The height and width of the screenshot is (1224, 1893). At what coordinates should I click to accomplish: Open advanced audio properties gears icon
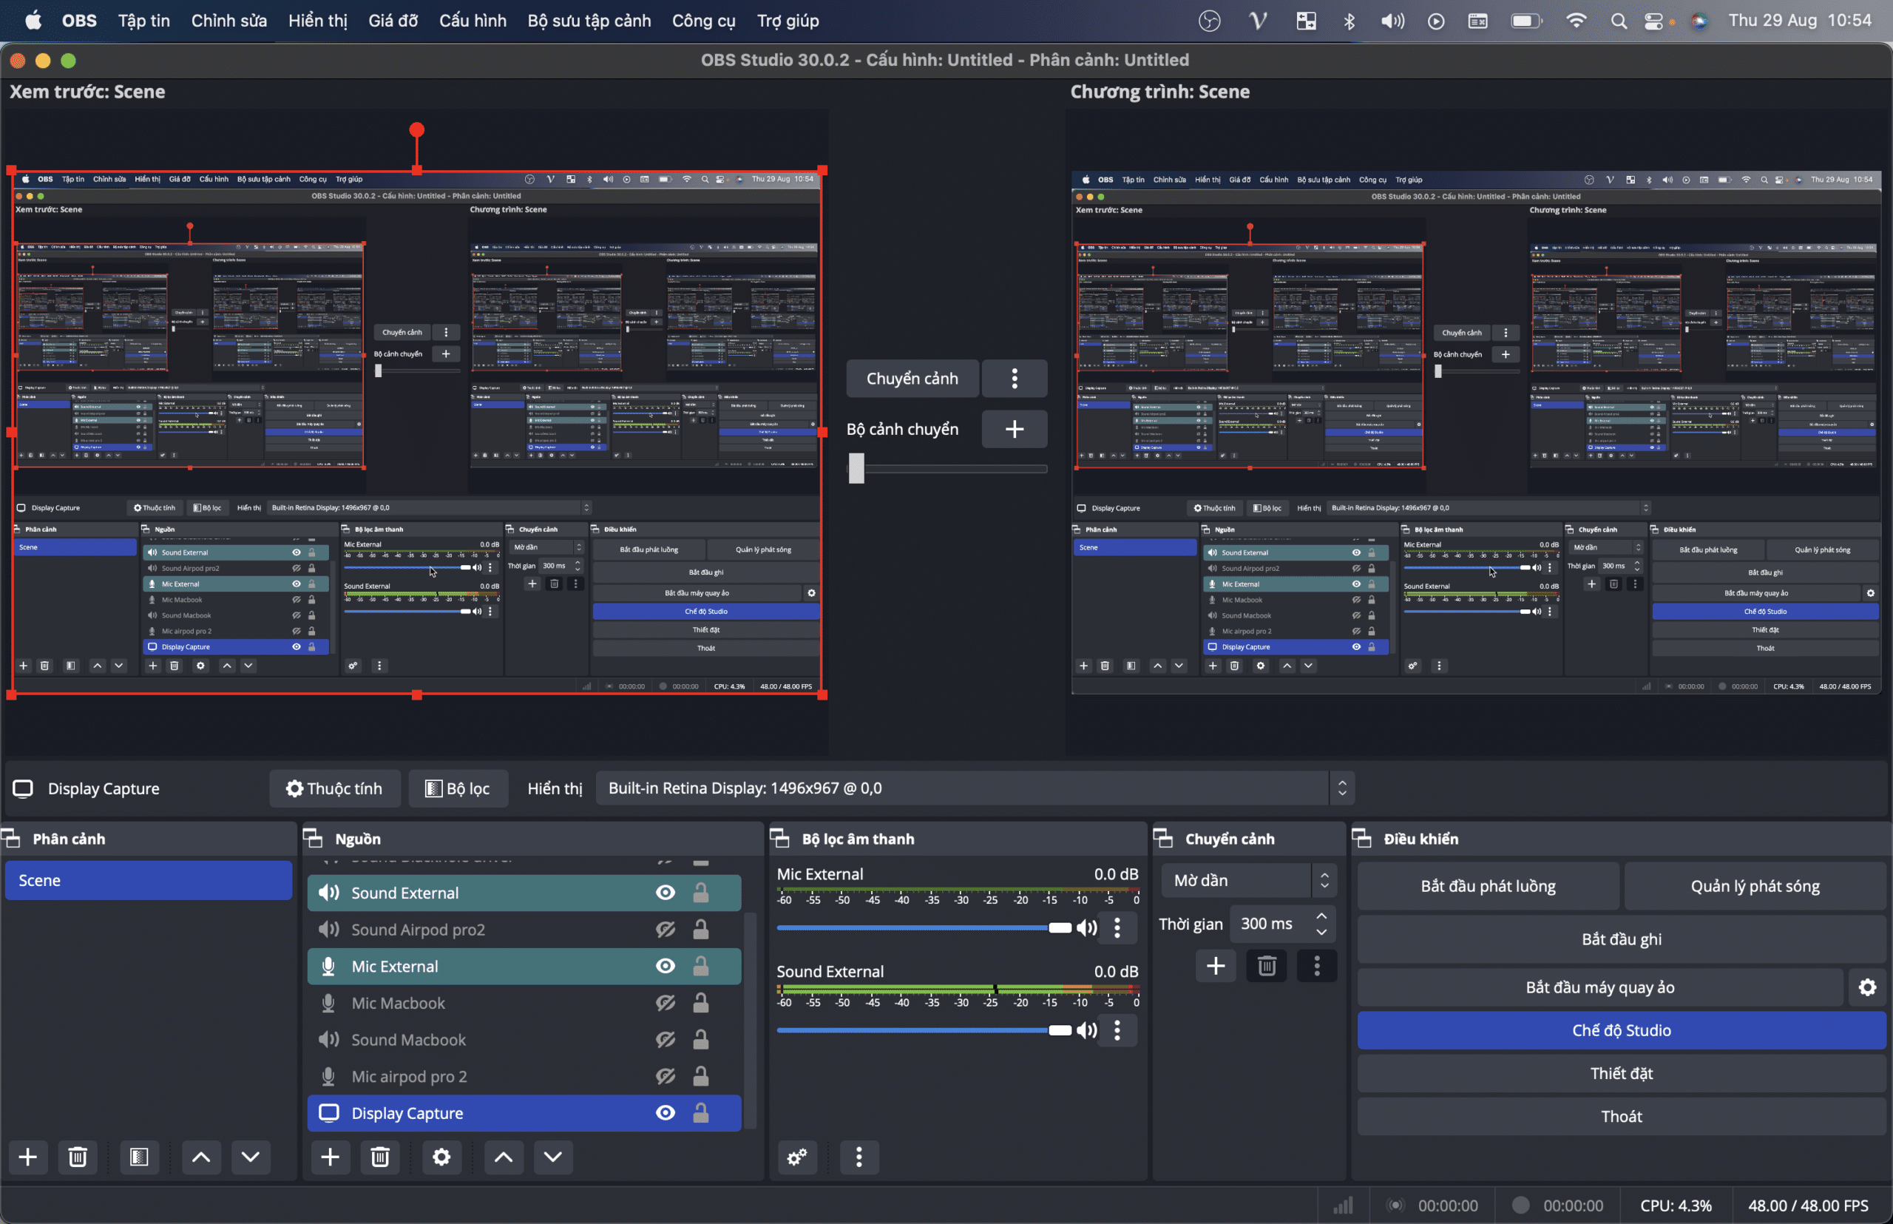(797, 1157)
